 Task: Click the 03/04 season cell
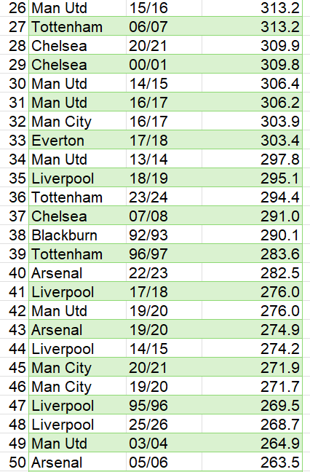164,444
